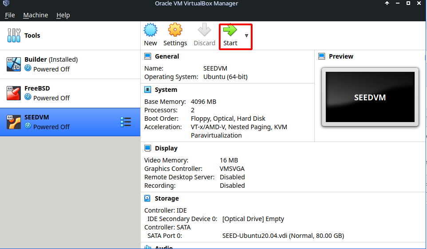This screenshot has height=249, width=427.
Task: Click the New virtual machine icon
Action: coord(150,31)
